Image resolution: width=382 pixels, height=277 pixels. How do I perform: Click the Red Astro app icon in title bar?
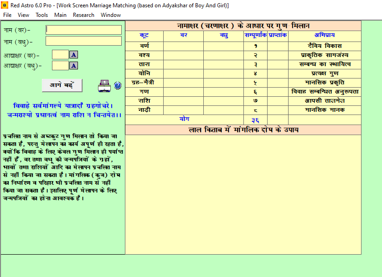coord(5,5)
